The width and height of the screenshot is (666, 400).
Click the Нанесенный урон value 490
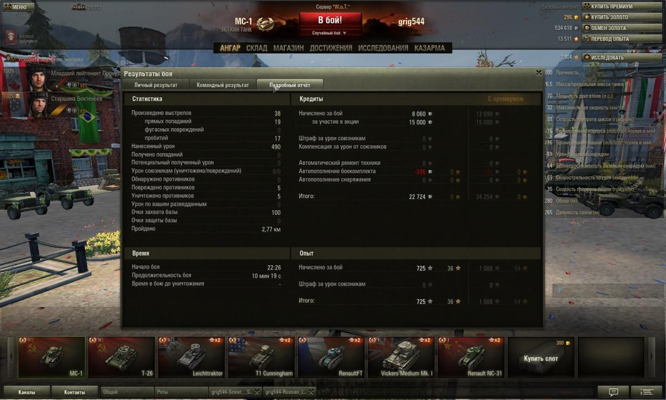(x=275, y=146)
